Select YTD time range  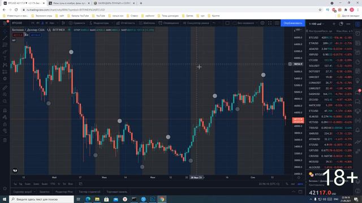point(53,184)
